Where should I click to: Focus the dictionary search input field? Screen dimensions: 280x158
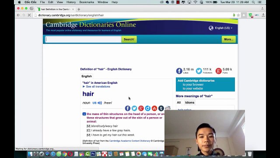[83, 39]
